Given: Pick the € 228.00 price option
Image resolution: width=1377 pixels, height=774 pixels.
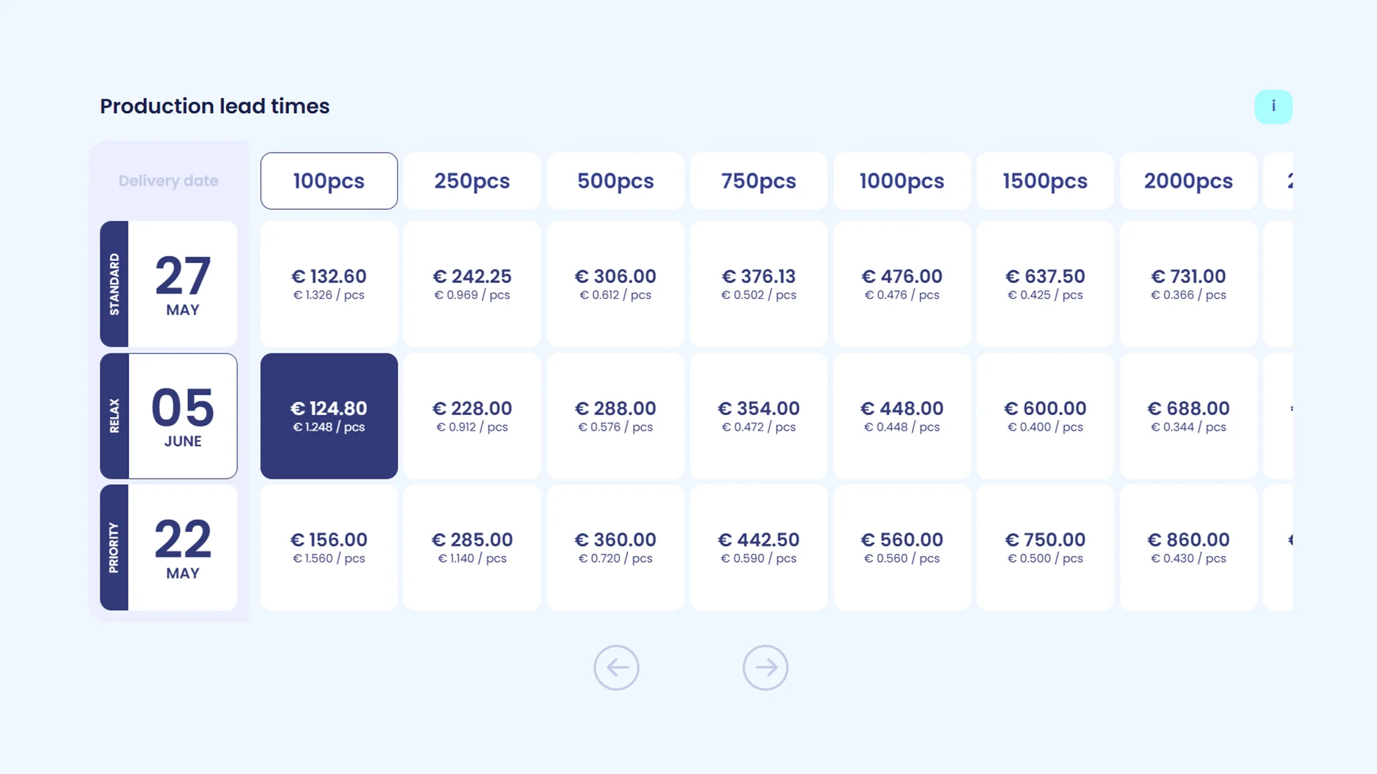Looking at the screenshot, I should [472, 416].
